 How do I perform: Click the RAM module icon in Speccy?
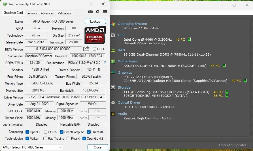(113, 50)
